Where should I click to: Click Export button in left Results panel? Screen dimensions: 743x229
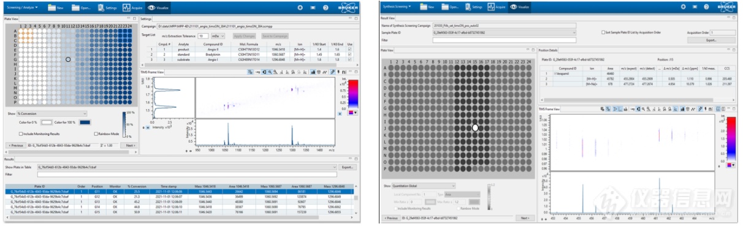click(x=348, y=167)
